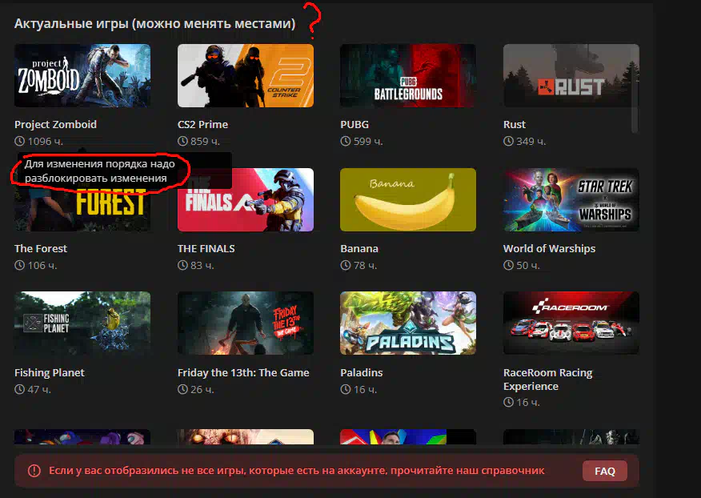Image resolution: width=701 pixels, height=498 pixels.
Task: Click the red warning text about missing games
Action: click(x=296, y=471)
